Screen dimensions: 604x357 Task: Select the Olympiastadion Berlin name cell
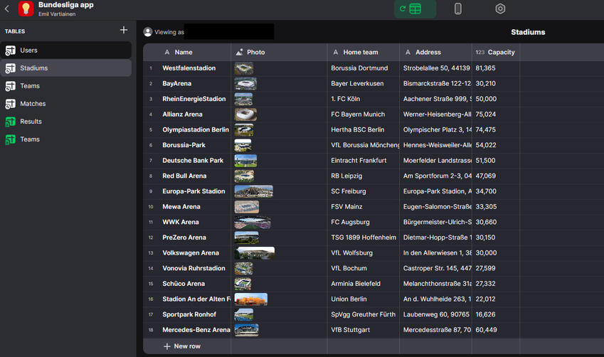coord(194,129)
